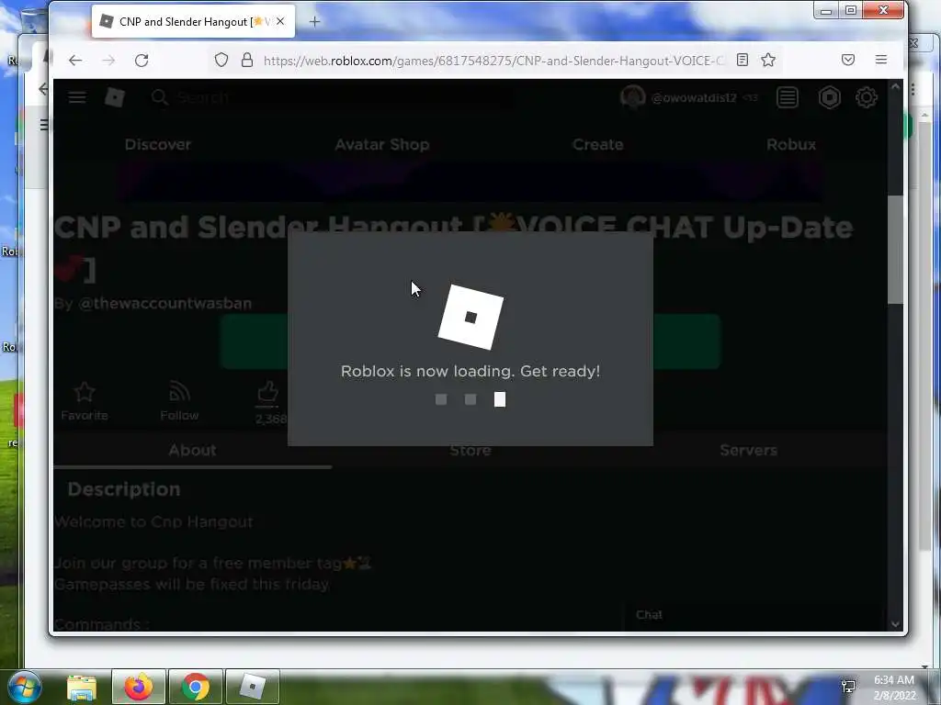Click the Description heading text

click(124, 489)
